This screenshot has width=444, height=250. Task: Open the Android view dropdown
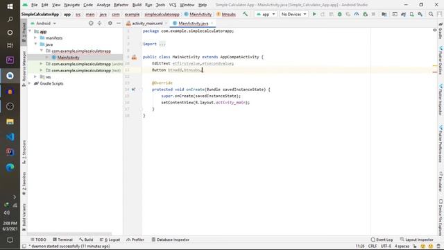click(x=43, y=23)
